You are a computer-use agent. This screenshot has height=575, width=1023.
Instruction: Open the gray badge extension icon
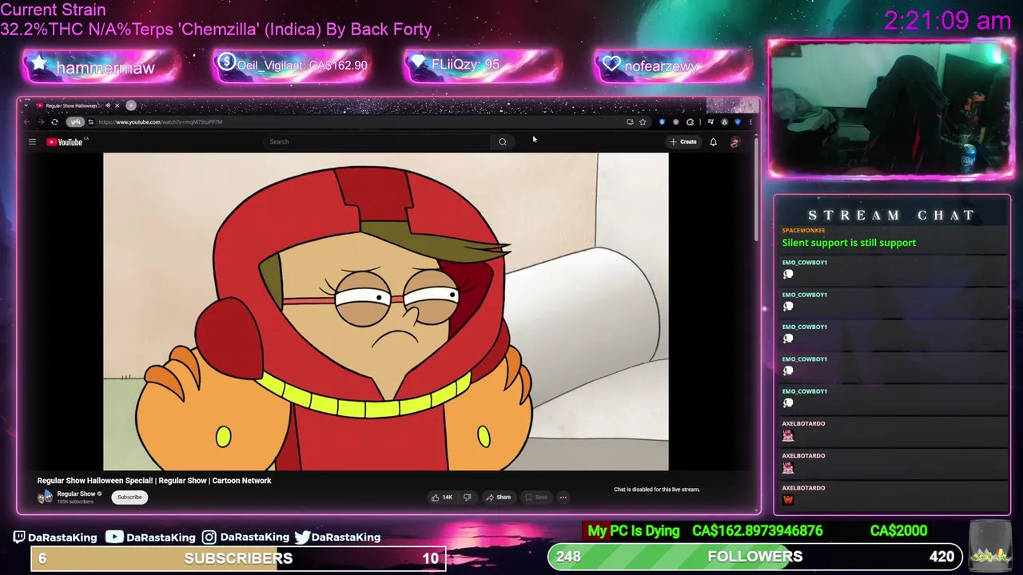676,121
